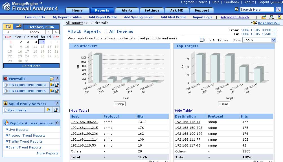Click the 192.168.100.221 host link

84,122
